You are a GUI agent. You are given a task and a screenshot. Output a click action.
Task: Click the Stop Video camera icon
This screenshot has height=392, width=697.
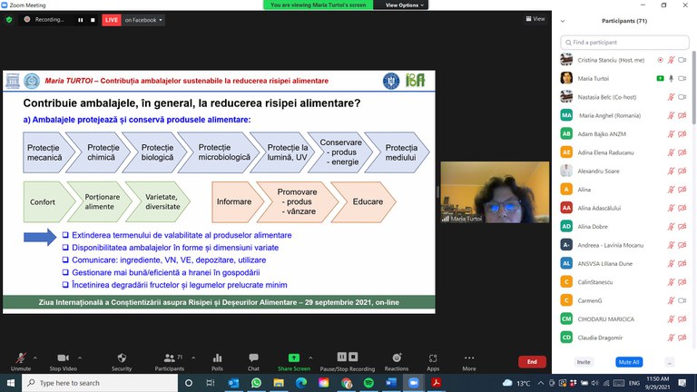tap(62, 358)
